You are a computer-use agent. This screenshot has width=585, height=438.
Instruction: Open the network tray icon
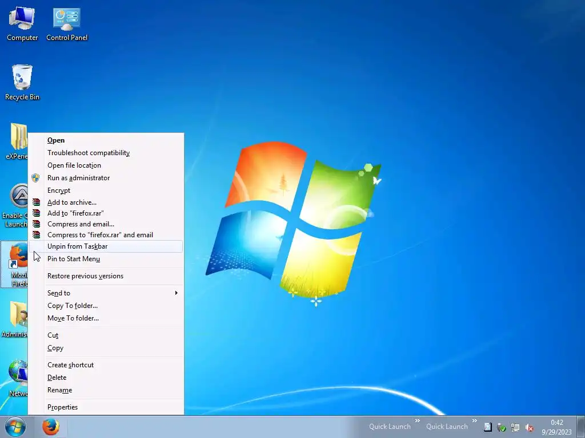pos(515,428)
